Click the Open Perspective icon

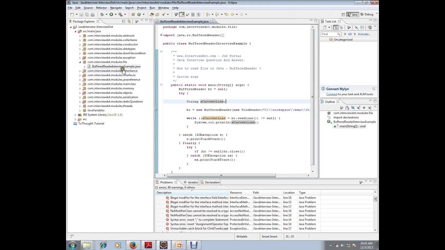pyautogui.click(x=343, y=14)
